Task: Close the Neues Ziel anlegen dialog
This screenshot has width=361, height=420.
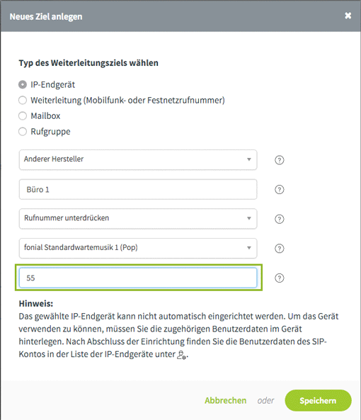Action: 348,16
